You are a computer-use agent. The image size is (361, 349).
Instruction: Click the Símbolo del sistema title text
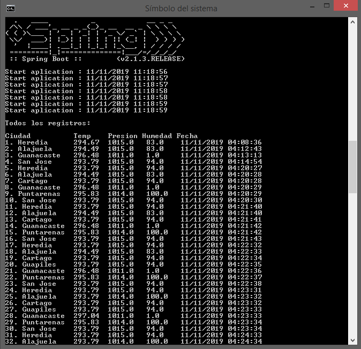point(181,9)
